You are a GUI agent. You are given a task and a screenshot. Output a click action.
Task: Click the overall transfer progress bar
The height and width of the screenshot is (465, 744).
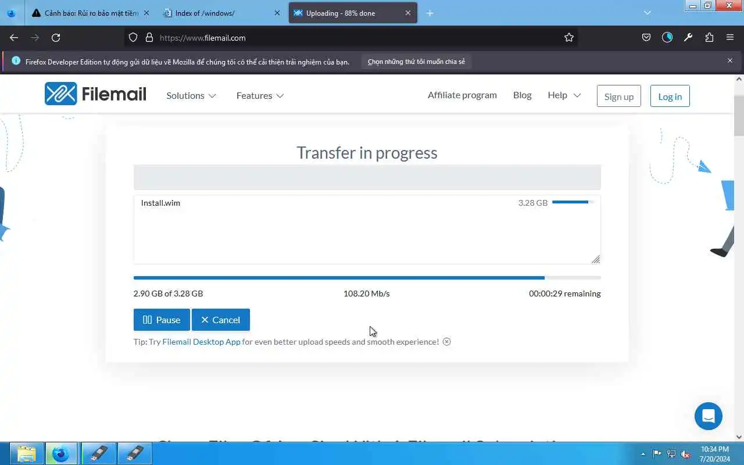click(x=367, y=278)
